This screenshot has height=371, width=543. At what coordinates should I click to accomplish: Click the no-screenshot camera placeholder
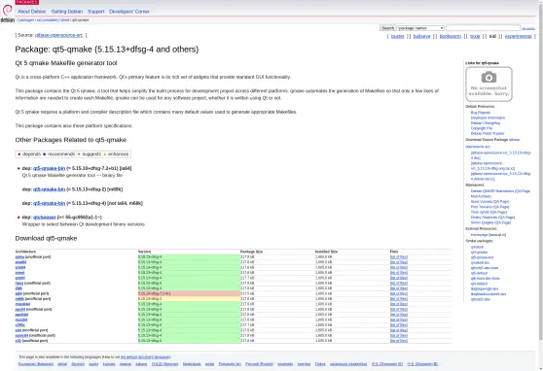tap(489, 84)
